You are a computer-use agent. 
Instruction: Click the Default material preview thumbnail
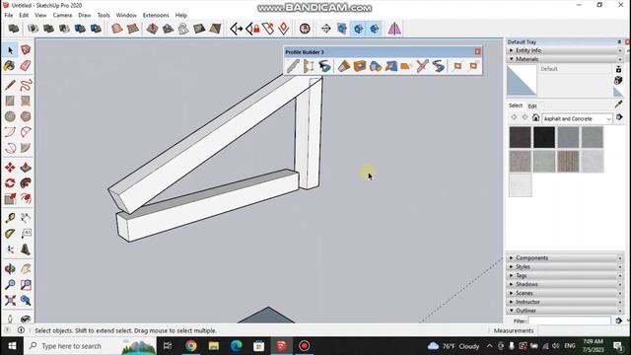click(x=522, y=81)
